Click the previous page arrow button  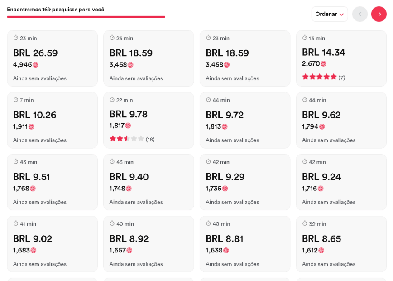point(360,14)
